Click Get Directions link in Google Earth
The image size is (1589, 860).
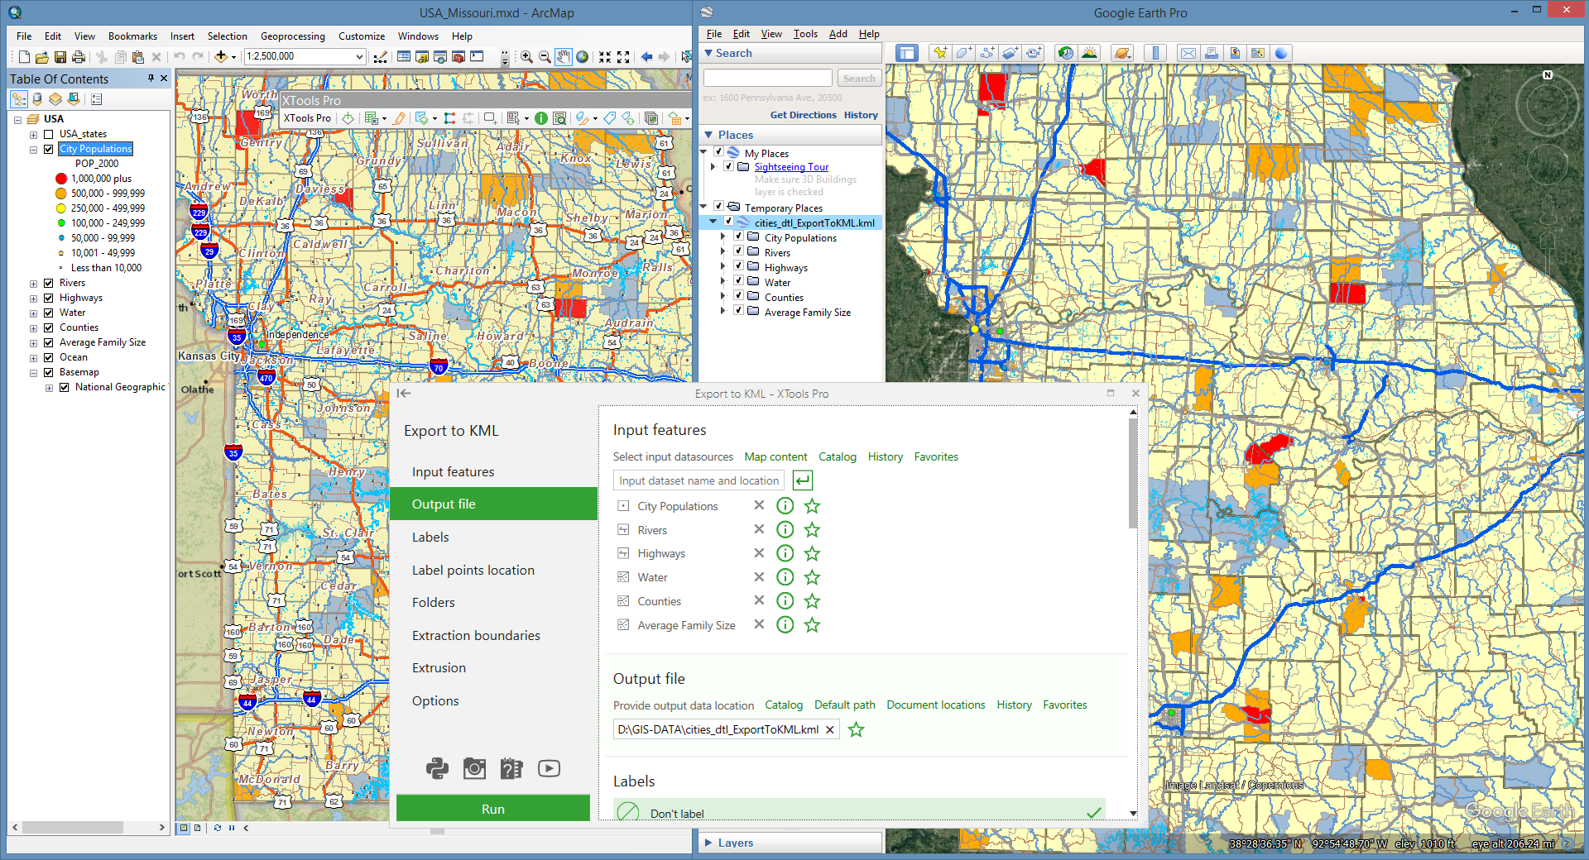point(803,115)
